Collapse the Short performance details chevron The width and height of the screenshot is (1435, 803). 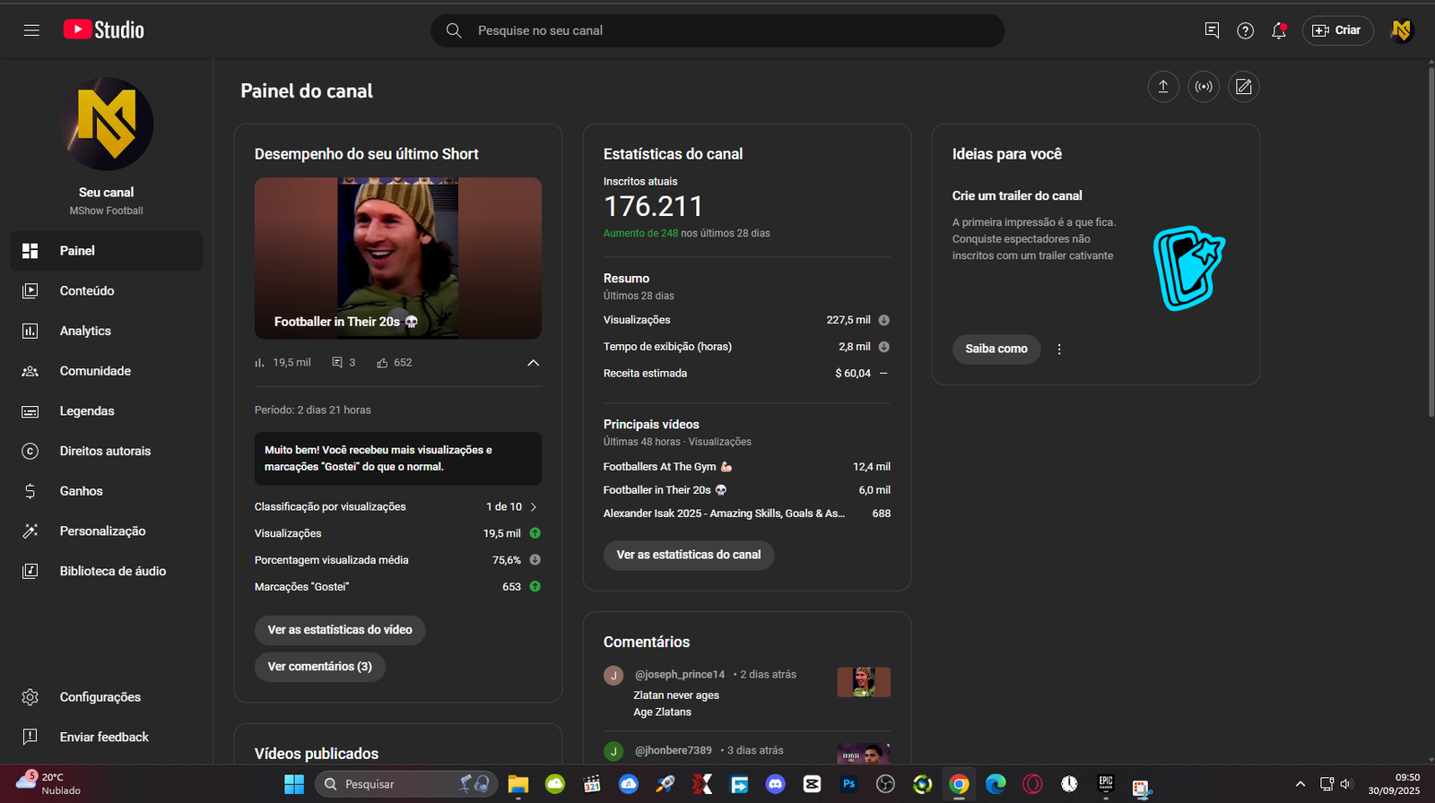pyautogui.click(x=533, y=363)
